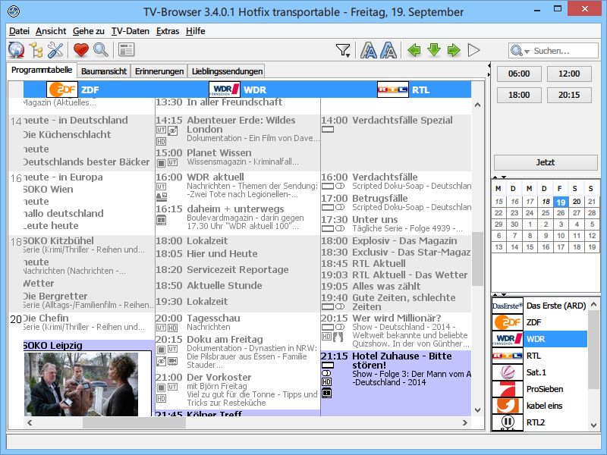The height and width of the screenshot is (455, 607).
Task: Open the Gehe zu menu
Action: (89, 31)
